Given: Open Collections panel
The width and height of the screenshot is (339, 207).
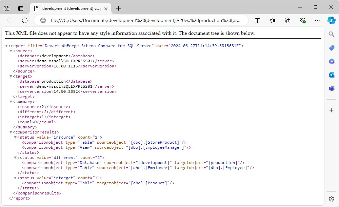Looking at the screenshot, I should pyautogui.click(x=287, y=20).
